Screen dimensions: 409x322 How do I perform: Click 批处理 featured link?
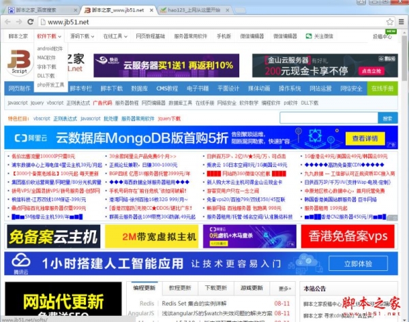click(x=111, y=118)
